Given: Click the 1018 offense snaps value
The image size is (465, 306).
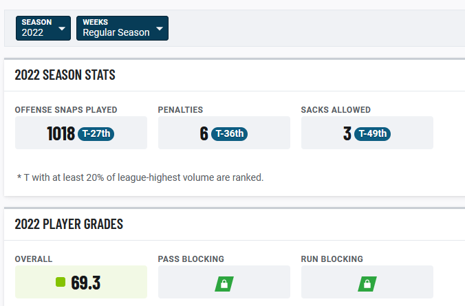Looking at the screenshot, I should click(x=61, y=133).
